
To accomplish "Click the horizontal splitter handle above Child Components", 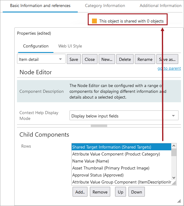I will point(99,126).
